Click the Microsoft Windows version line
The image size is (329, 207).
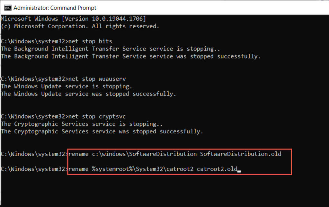pos(74,19)
